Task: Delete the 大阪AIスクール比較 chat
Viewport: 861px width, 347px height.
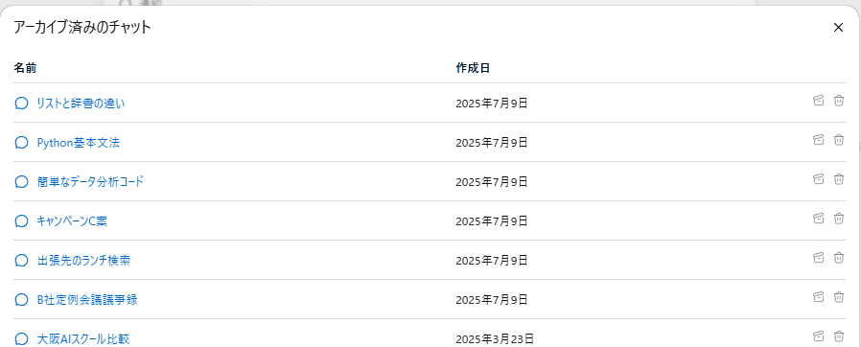Action: click(839, 336)
